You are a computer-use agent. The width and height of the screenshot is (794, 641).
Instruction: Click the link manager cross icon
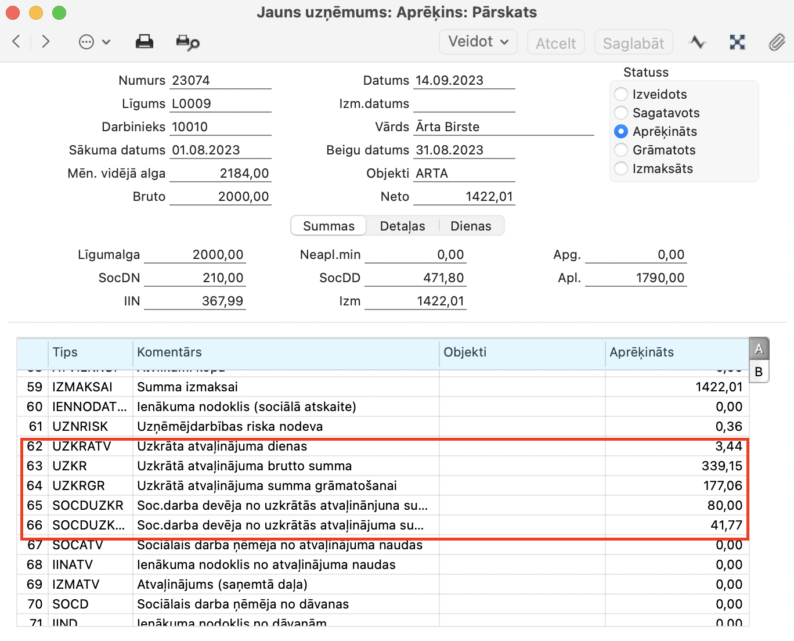pos(737,42)
